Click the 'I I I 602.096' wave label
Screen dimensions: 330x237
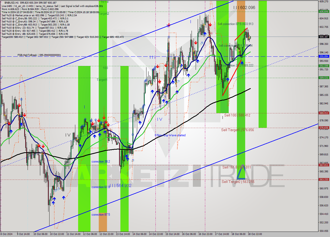click(244, 8)
